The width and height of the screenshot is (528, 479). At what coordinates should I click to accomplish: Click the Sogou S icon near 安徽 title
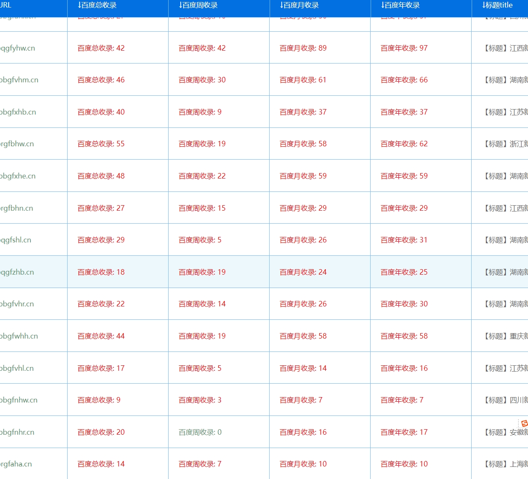click(524, 423)
